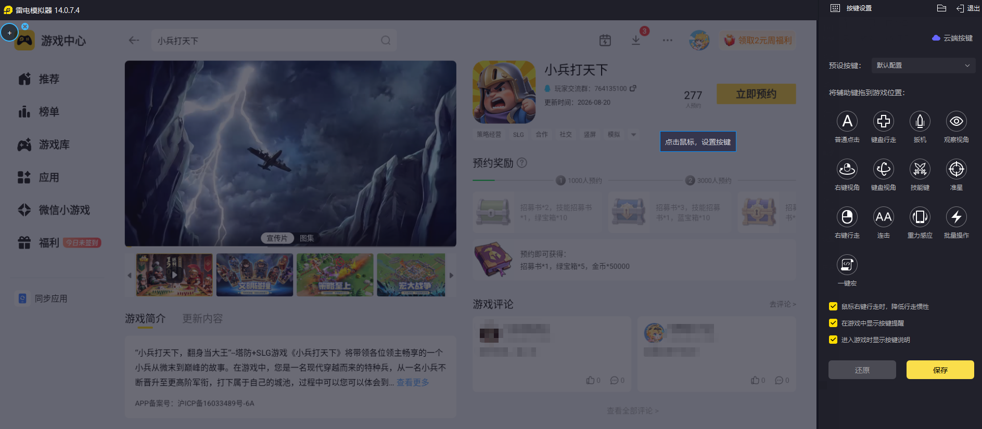Show previous thumbnails with left arrow
This screenshot has width=982, height=429.
click(130, 276)
